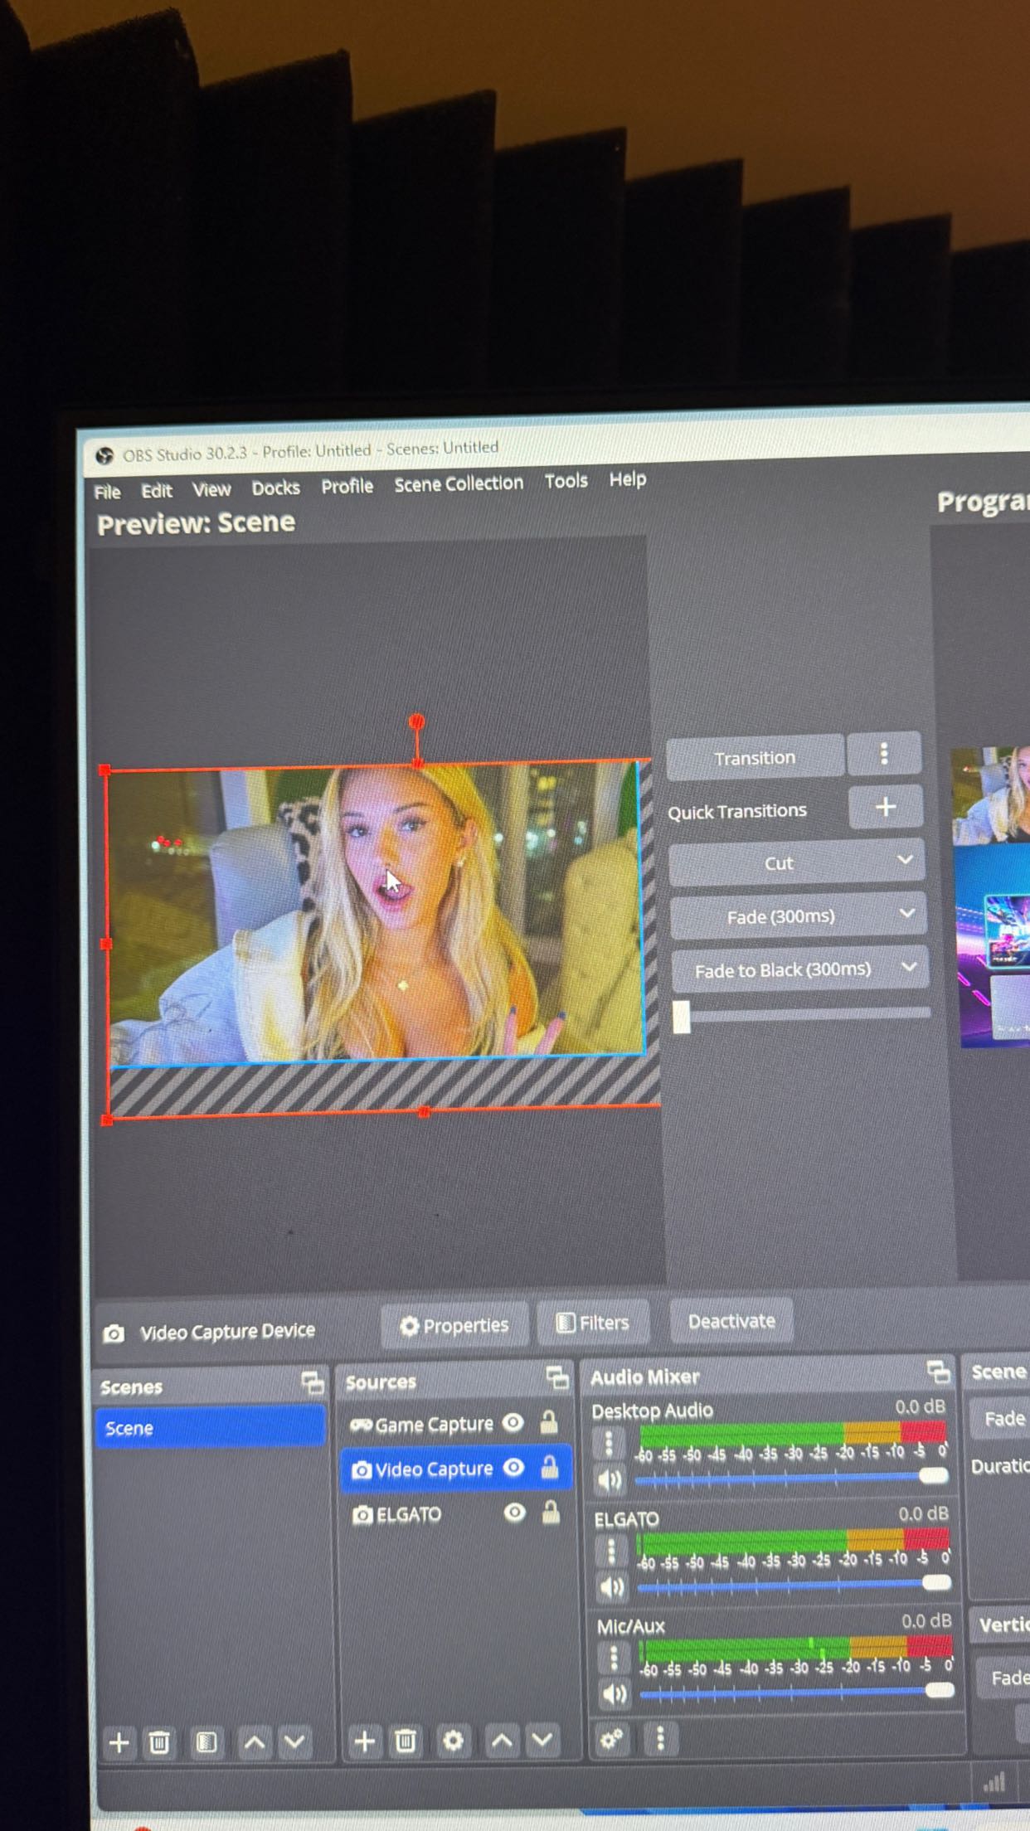1030x1831 pixels.
Task: Expand the Fade (300ms) dropdown
Action: point(907,914)
